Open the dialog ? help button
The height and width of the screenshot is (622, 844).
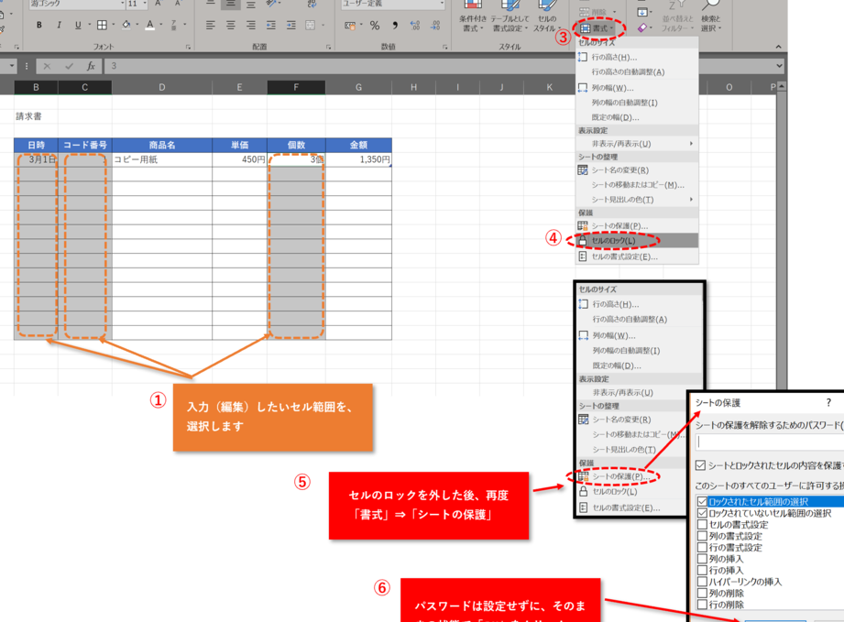click(x=828, y=402)
